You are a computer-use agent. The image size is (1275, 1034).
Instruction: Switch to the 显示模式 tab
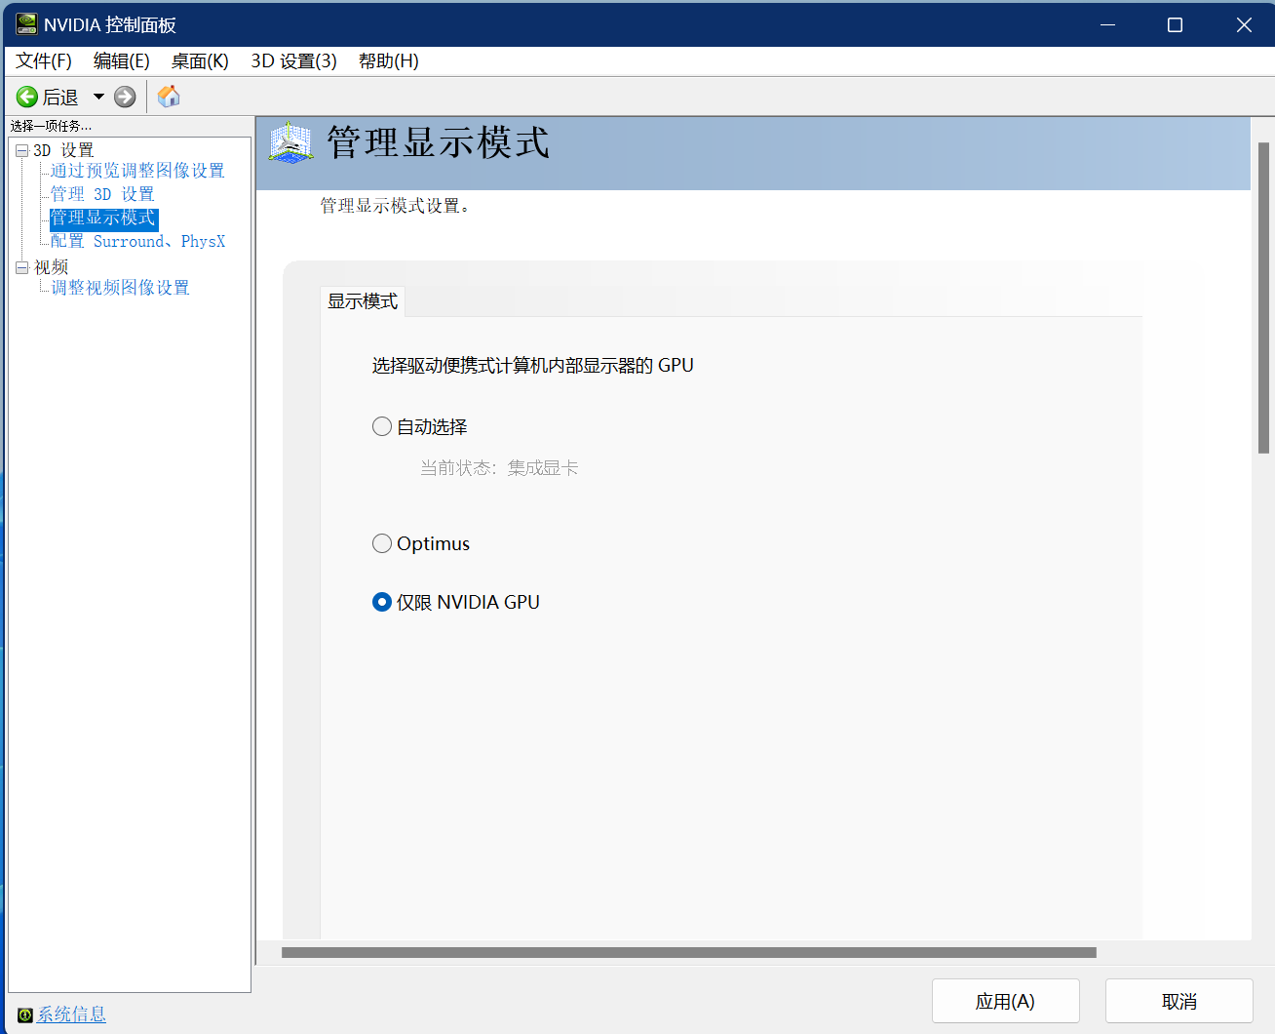tap(363, 301)
